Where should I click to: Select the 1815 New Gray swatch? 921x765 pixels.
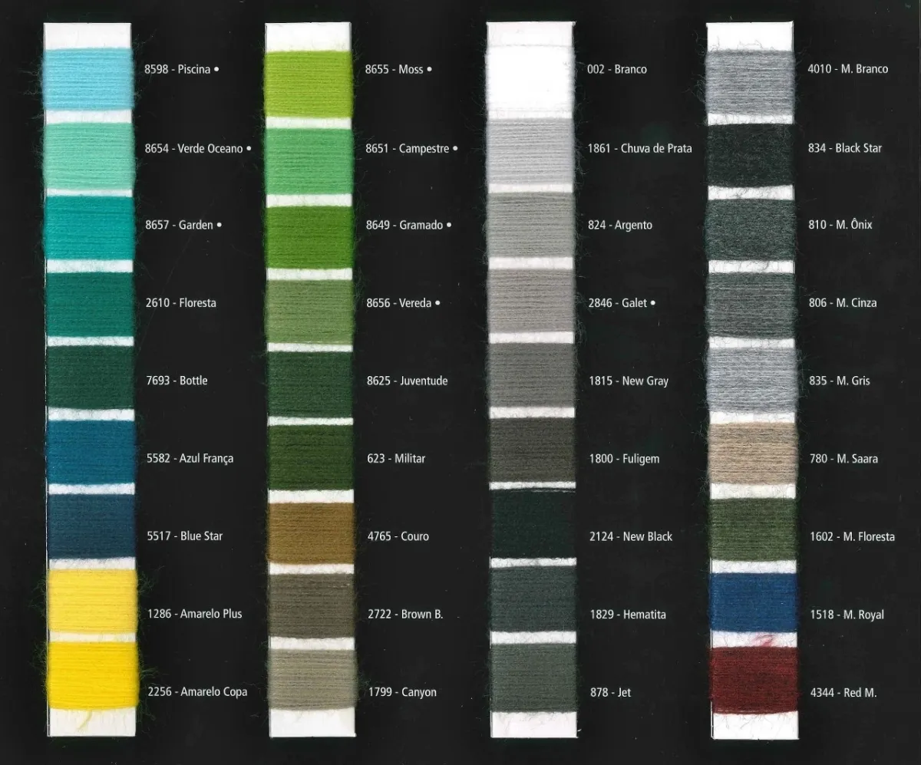pyautogui.click(x=531, y=376)
